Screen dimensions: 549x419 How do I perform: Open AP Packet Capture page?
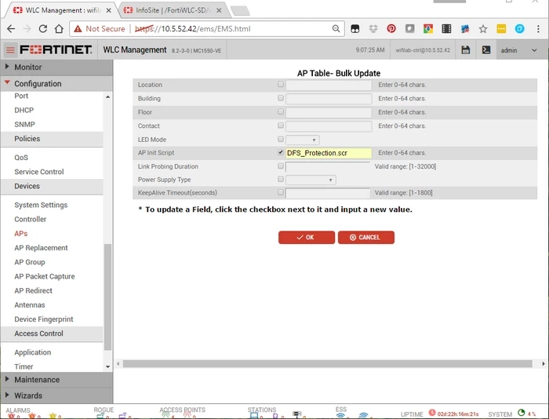tap(45, 276)
